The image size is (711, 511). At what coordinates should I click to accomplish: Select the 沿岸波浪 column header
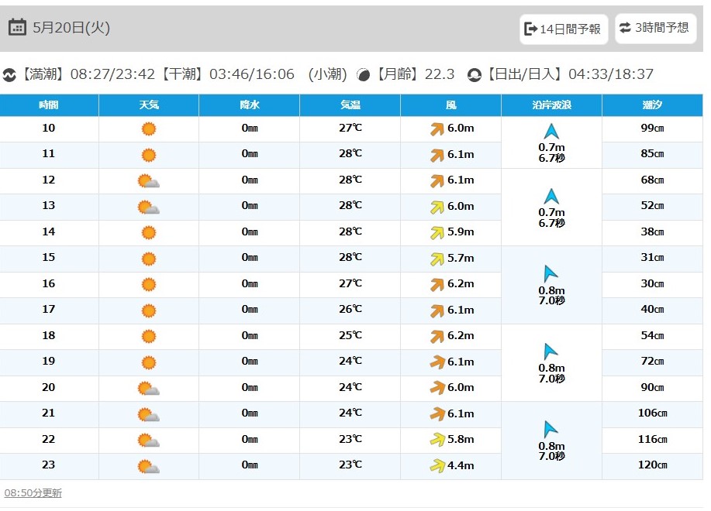pos(551,105)
